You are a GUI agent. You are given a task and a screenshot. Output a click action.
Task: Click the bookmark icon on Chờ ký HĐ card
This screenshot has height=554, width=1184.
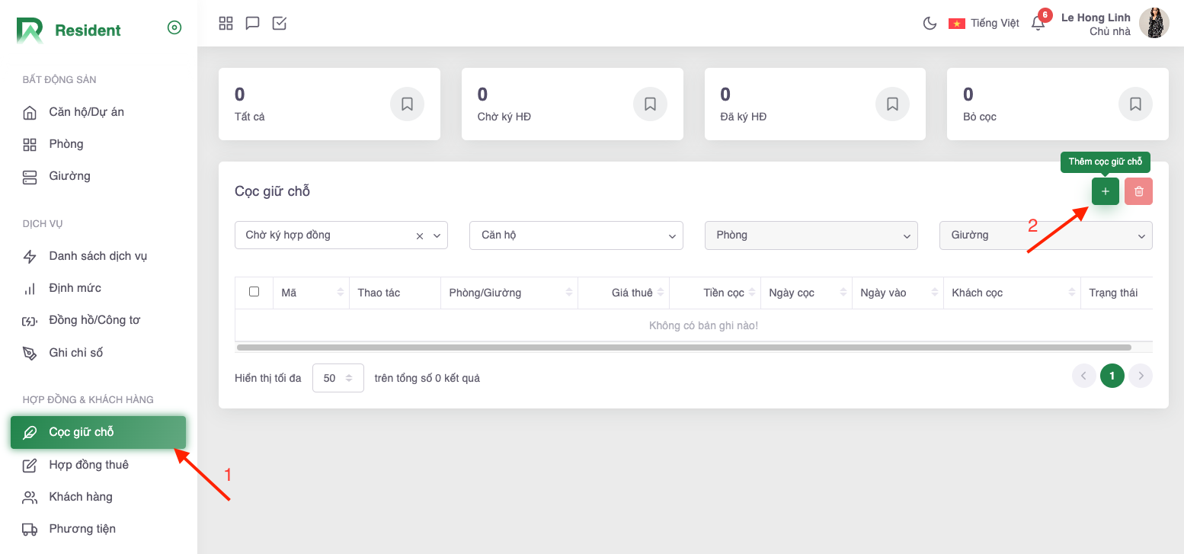point(650,104)
